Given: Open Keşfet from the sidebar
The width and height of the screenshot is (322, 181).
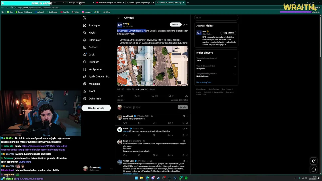Looking at the screenshot, I should click(x=90, y=33).
